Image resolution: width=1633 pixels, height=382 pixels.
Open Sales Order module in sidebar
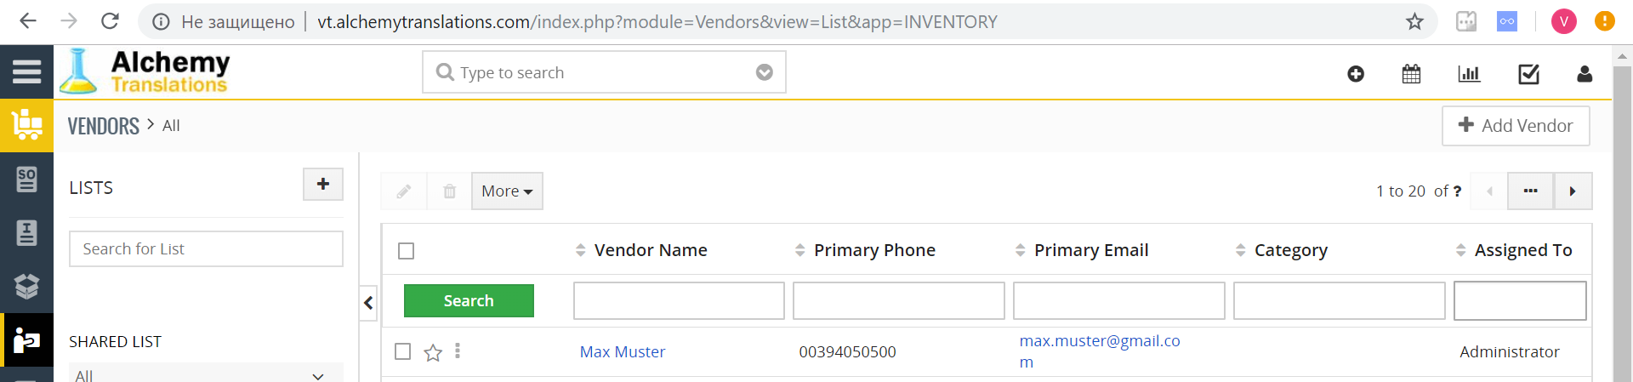[26, 179]
